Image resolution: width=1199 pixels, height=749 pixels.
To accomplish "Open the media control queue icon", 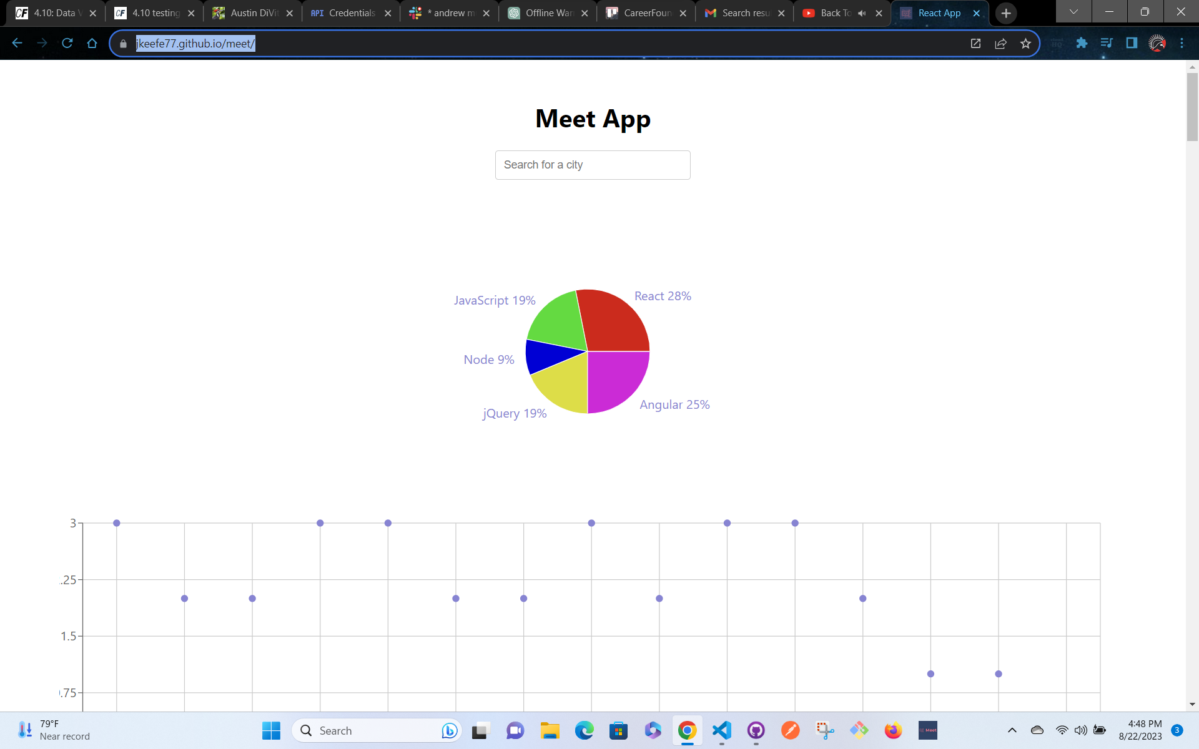I will [1107, 43].
